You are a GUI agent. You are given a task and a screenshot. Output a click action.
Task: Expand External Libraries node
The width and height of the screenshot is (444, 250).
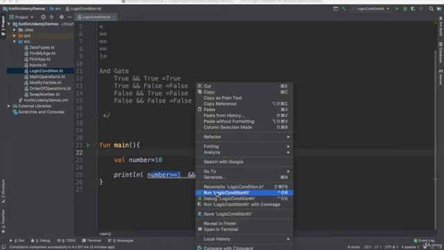tap(9, 106)
